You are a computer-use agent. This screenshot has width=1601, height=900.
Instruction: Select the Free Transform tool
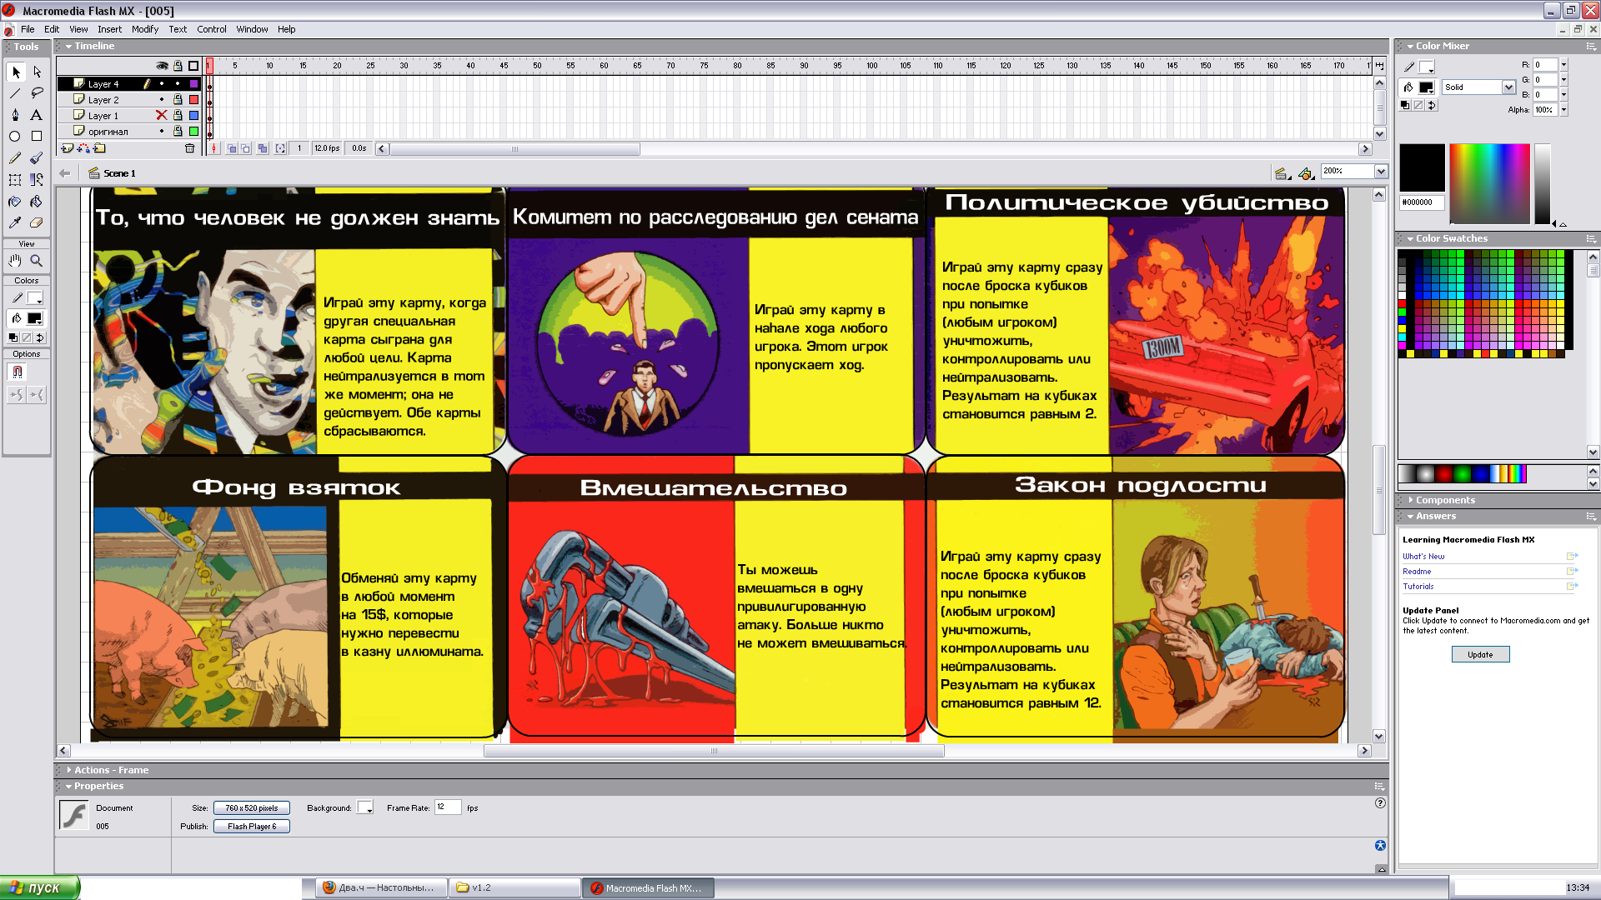point(16,179)
